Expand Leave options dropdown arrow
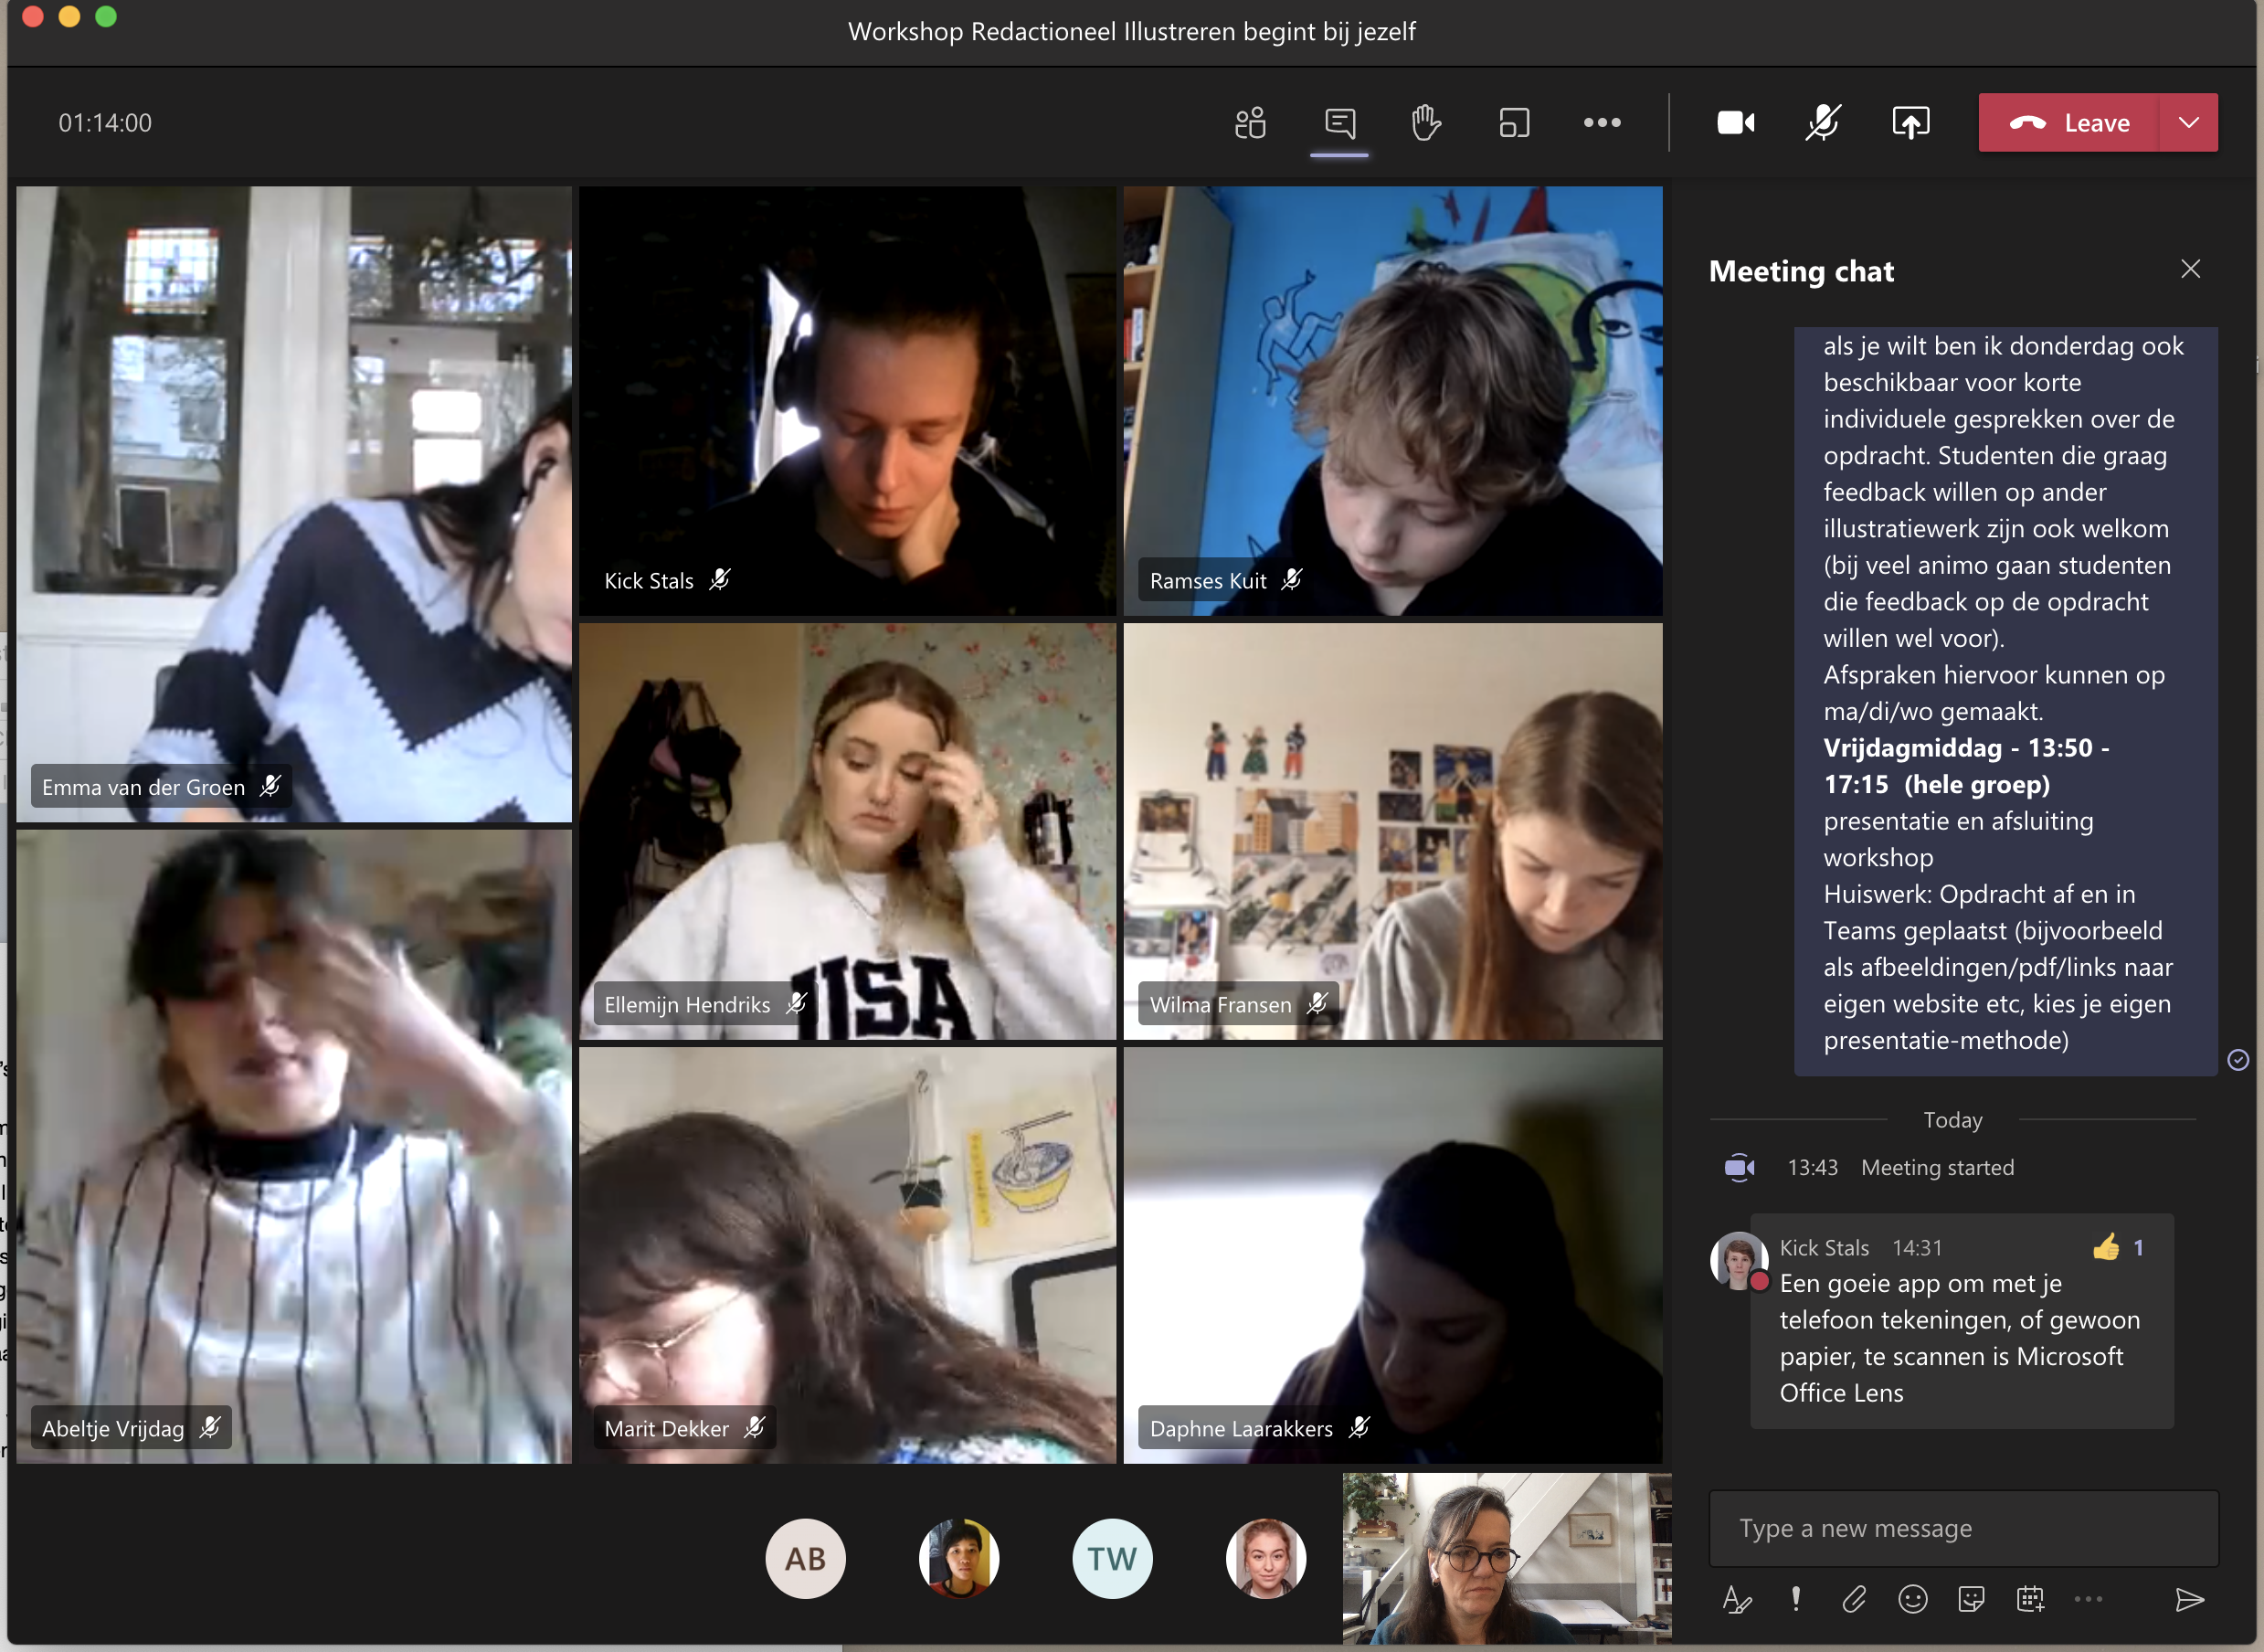The width and height of the screenshot is (2264, 1652). pyautogui.click(x=2189, y=123)
